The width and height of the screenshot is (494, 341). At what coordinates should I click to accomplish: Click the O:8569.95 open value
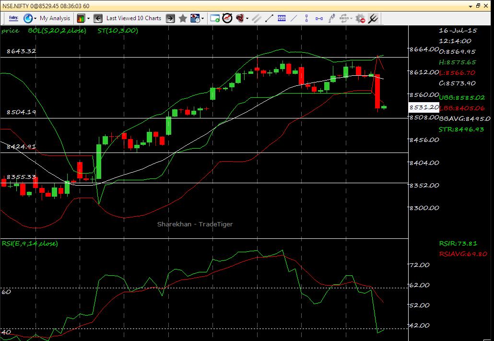pyautogui.click(x=458, y=52)
